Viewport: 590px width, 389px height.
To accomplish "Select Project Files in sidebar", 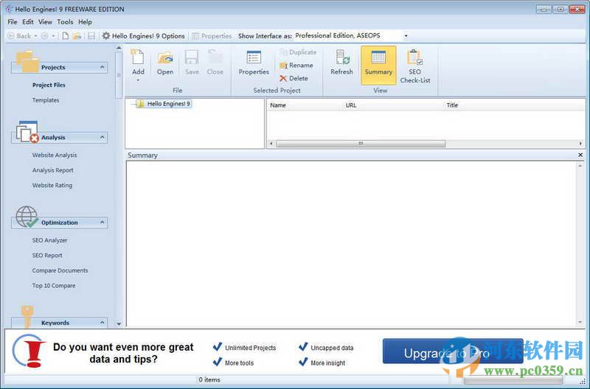I will pyautogui.click(x=49, y=85).
